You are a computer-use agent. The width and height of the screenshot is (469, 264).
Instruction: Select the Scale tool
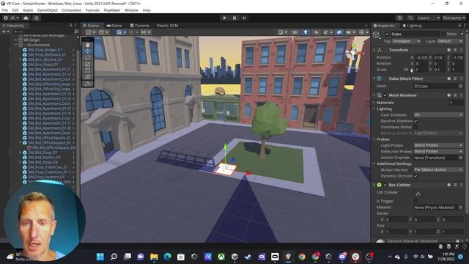tap(88, 64)
